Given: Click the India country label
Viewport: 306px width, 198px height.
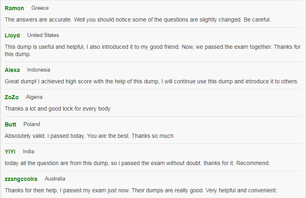Looking at the screenshot, I should pos(29,152).
